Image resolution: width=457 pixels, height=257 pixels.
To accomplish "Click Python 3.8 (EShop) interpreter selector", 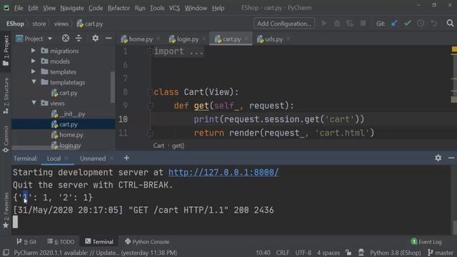I will pyautogui.click(x=395, y=252).
